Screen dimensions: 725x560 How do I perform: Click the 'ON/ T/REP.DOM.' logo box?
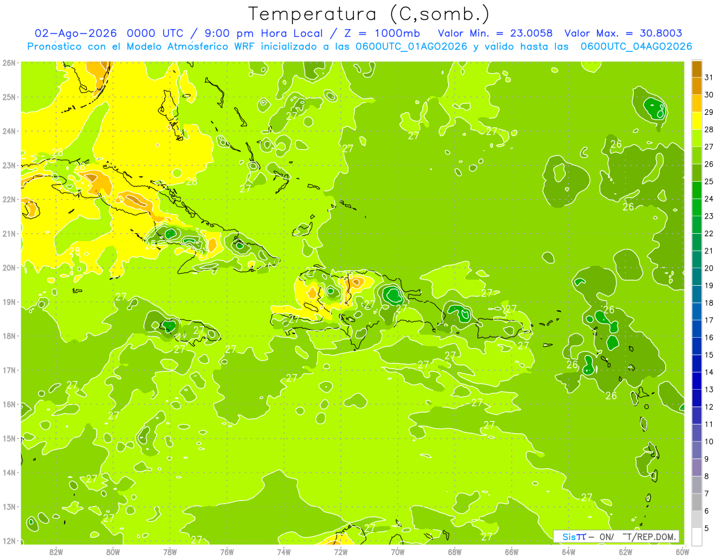click(x=616, y=536)
